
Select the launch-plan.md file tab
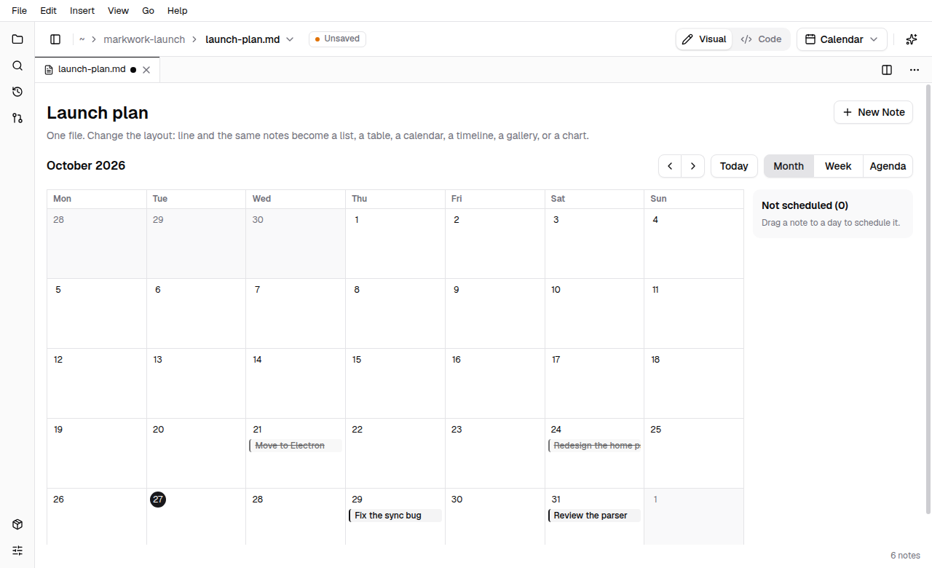(x=98, y=70)
